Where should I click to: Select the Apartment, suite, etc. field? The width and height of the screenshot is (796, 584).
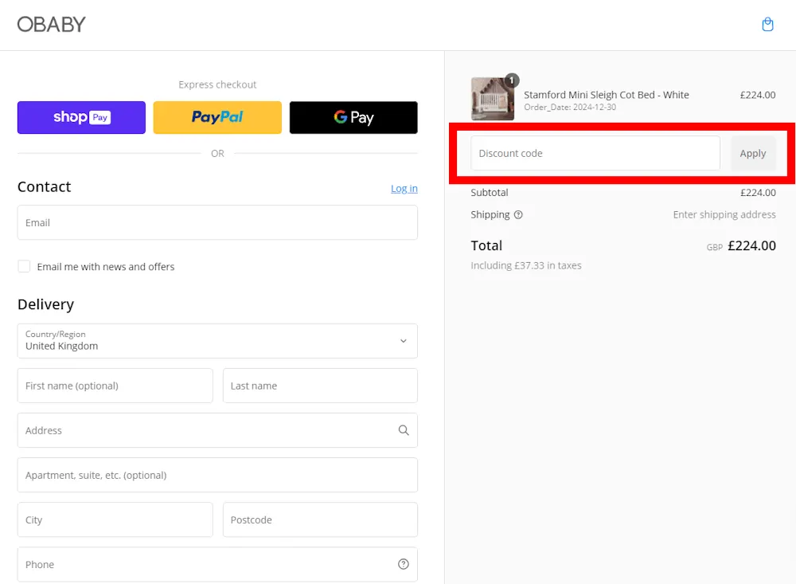click(x=217, y=475)
